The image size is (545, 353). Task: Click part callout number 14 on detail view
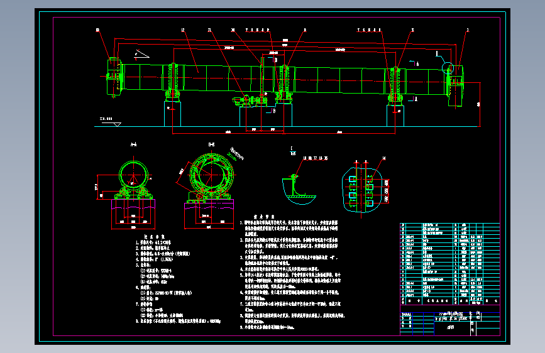click(x=383, y=158)
